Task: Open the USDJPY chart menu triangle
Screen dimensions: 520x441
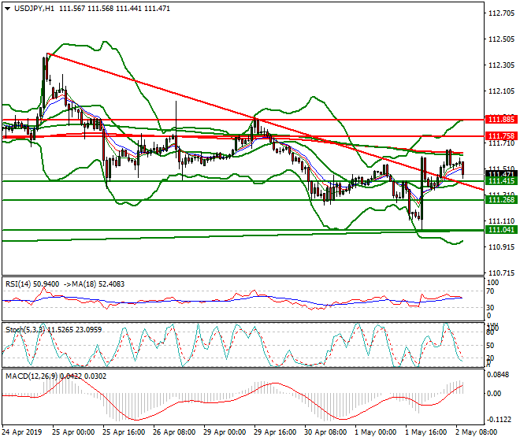Action: point(7,9)
